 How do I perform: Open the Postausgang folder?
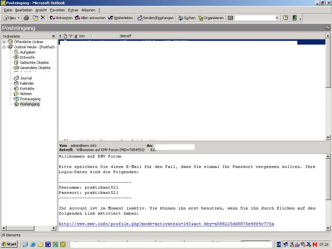coord(30,99)
